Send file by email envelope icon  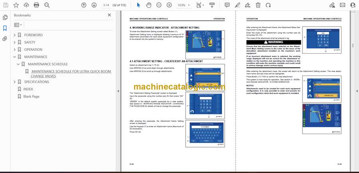[x=343, y=5]
